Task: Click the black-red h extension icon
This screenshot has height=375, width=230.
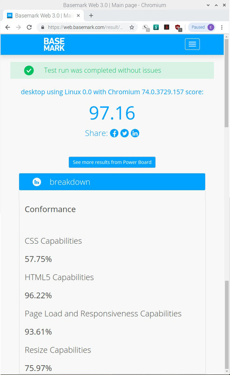Action: [167, 27]
